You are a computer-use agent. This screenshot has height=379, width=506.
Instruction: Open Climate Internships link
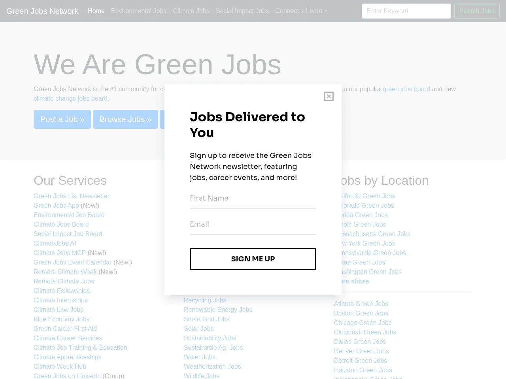[x=60, y=300]
